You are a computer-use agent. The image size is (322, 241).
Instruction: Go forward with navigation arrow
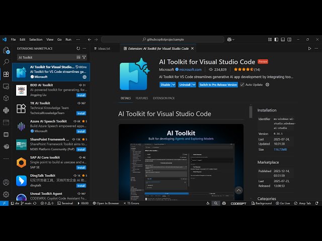(96, 40)
